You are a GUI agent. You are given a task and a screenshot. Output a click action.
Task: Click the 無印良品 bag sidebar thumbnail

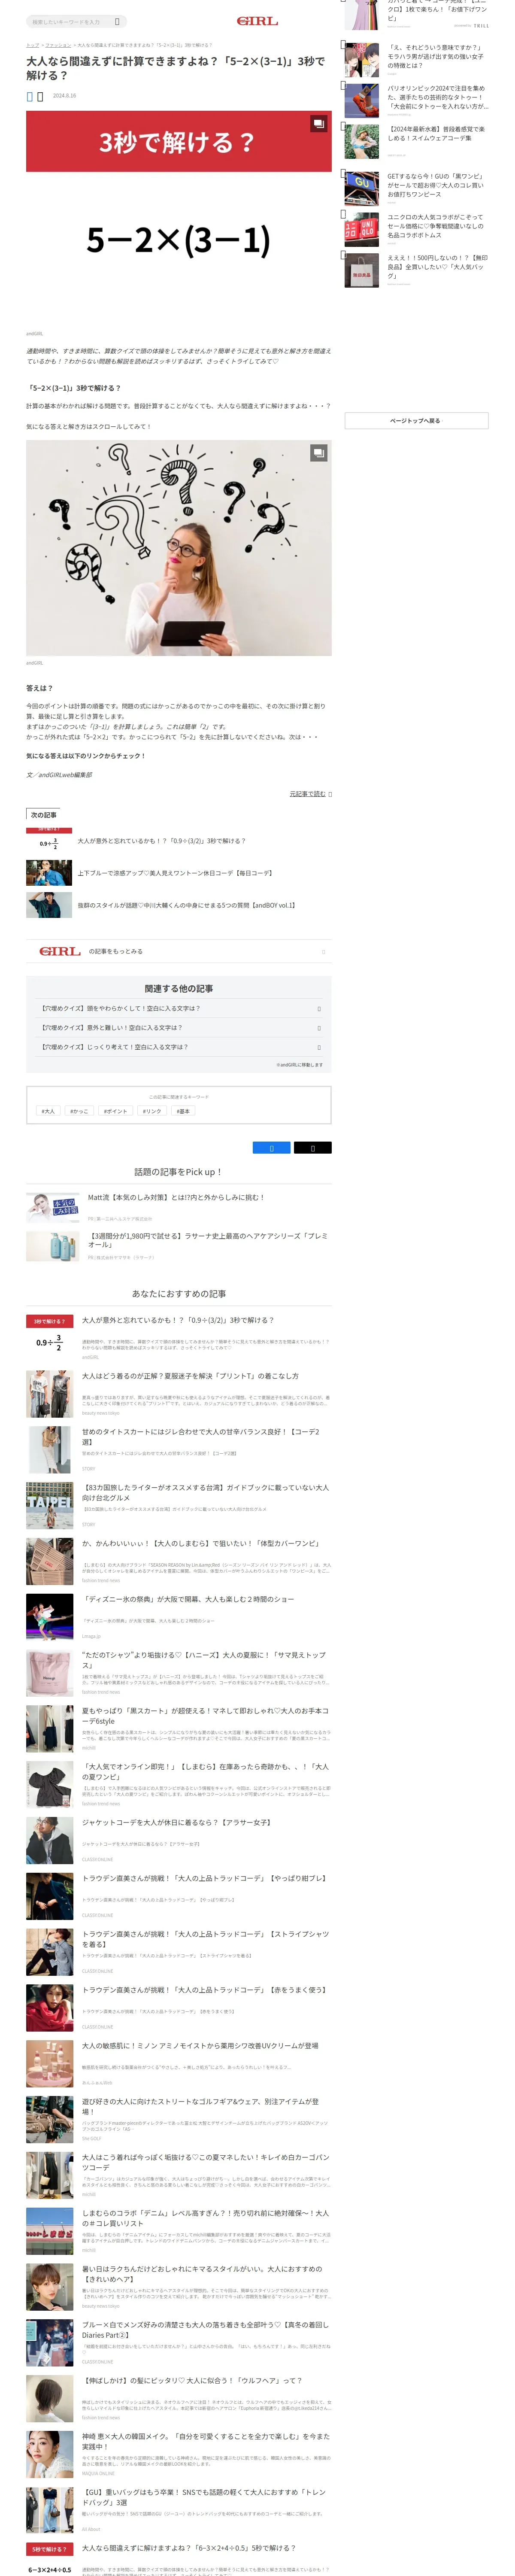point(361,270)
